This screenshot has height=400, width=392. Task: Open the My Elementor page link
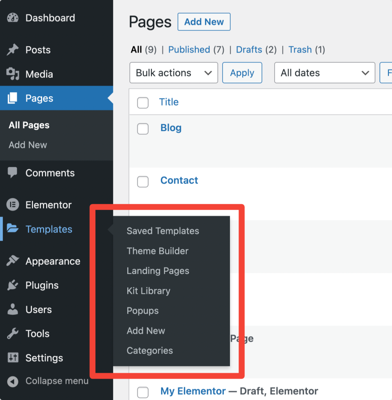193,391
